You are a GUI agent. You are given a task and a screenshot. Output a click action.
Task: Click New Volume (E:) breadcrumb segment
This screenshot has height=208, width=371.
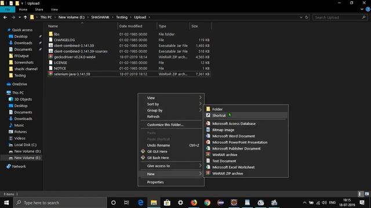coord(71,17)
